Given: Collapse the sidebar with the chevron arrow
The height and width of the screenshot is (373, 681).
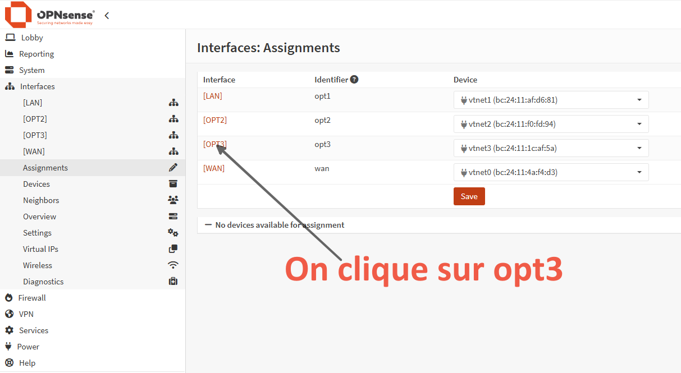Looking at the screenshot, I should (x=107, y=16).
